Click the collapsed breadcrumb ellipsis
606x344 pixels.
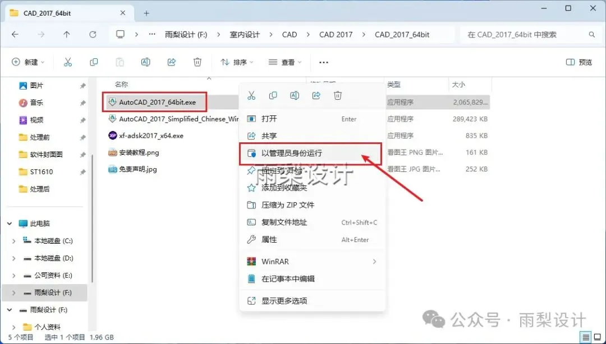pos(152,34)
